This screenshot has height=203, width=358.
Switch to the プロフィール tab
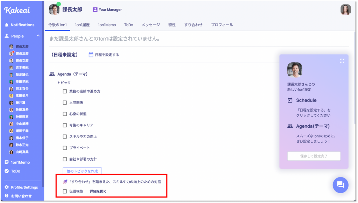coord(222,25)
